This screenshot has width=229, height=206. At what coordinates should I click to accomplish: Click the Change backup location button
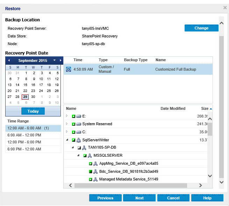coord(201,28)
